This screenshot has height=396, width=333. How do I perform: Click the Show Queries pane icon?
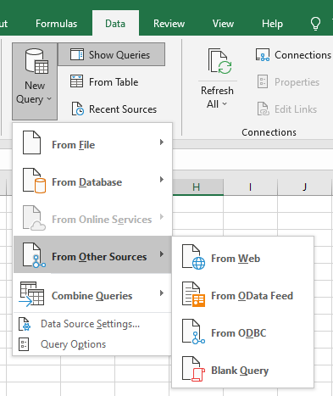point(77,54)
